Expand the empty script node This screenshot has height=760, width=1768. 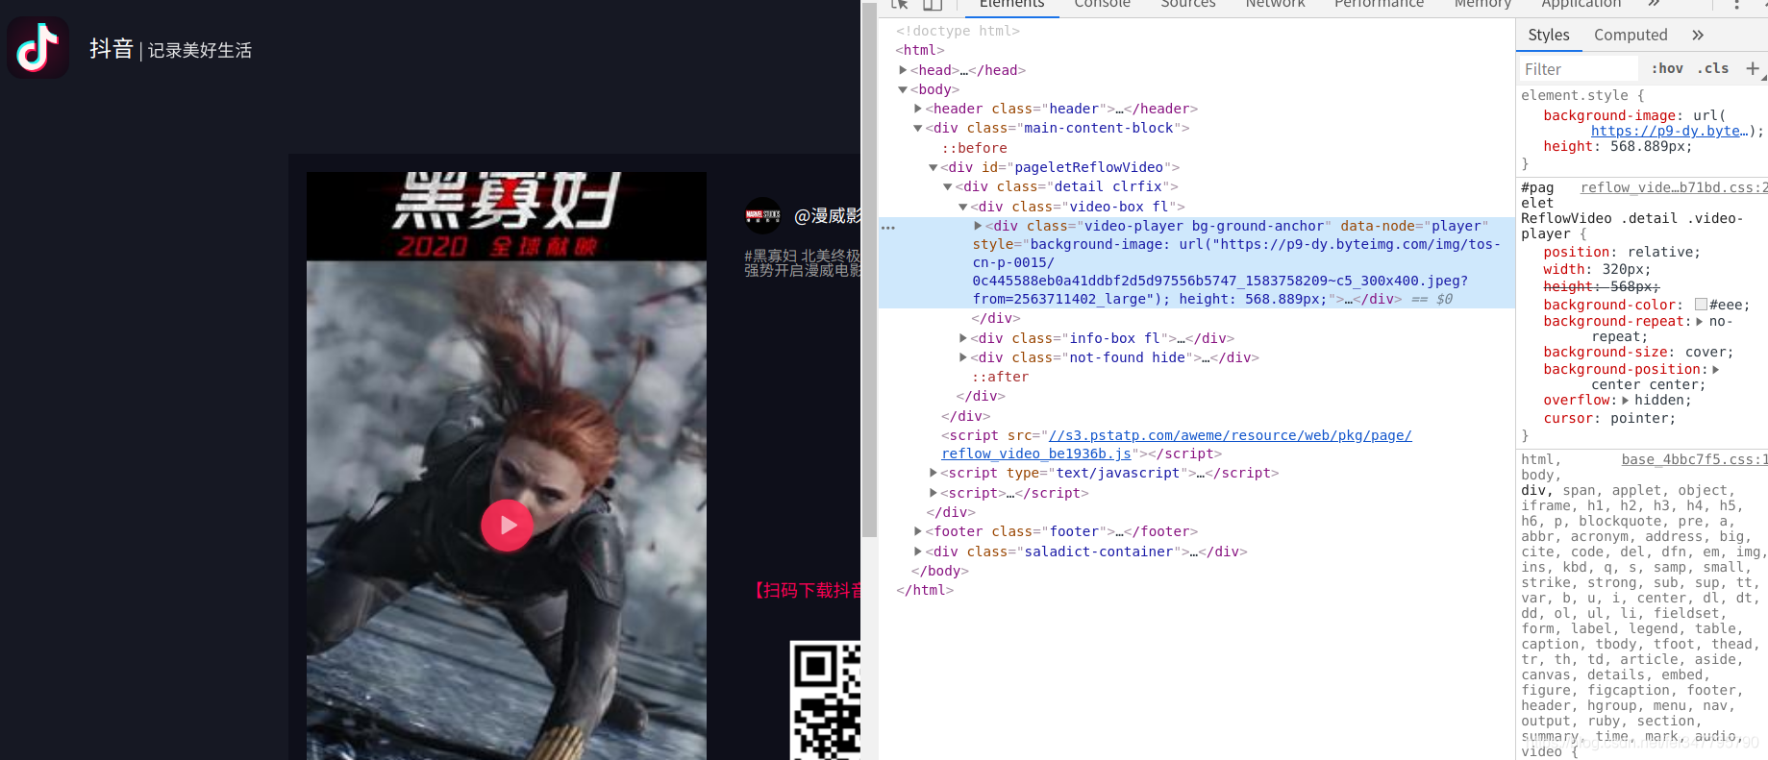(933, 493)
